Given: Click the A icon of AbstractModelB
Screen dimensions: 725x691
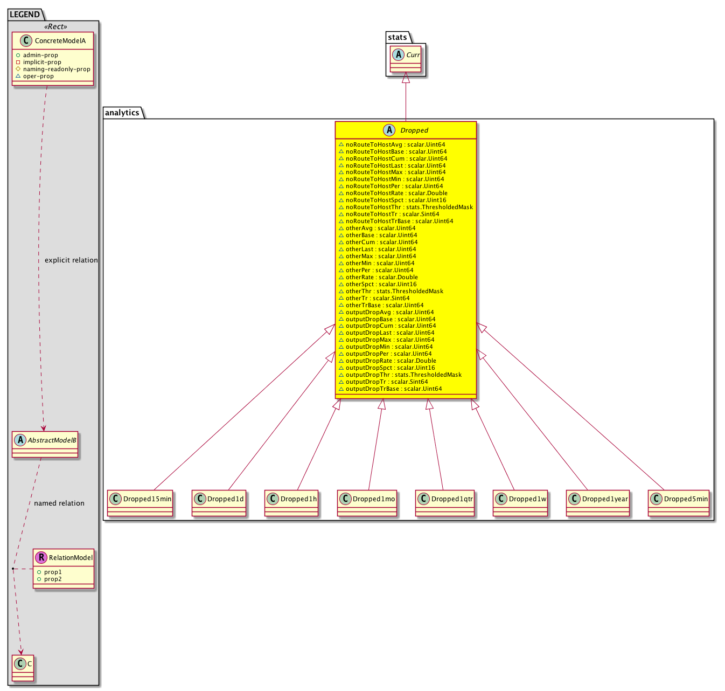Looking at the screenshot, I should [x=20, y=440].
